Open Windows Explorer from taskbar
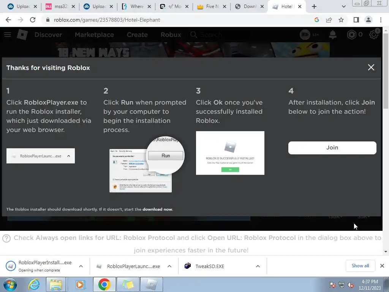 pyautogui.click(x=56, y=284)
